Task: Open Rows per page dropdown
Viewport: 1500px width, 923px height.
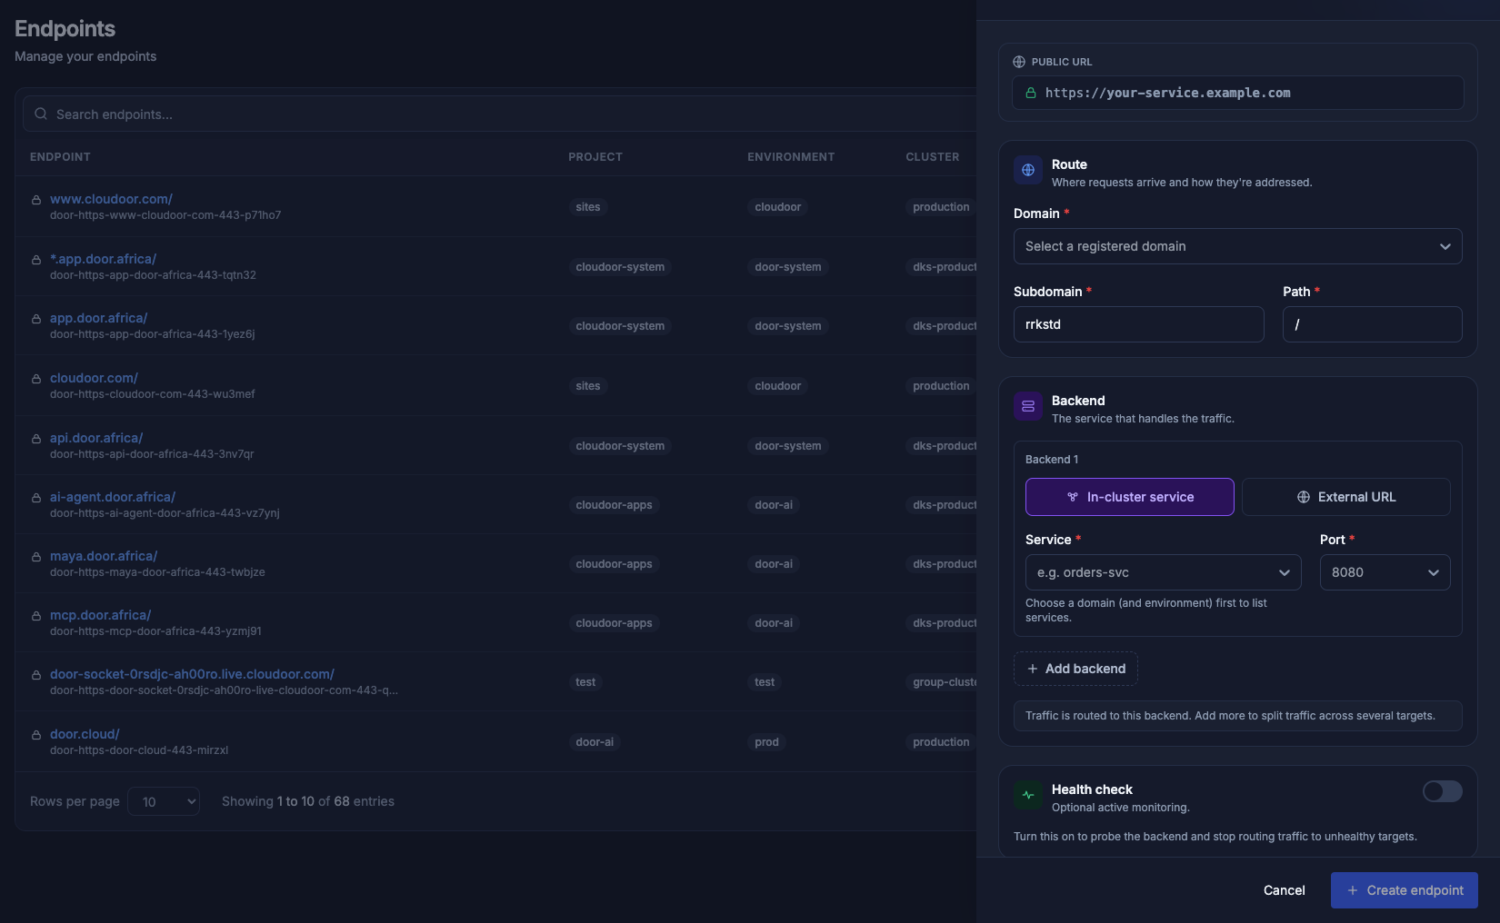Action: (x=164, y=801)
